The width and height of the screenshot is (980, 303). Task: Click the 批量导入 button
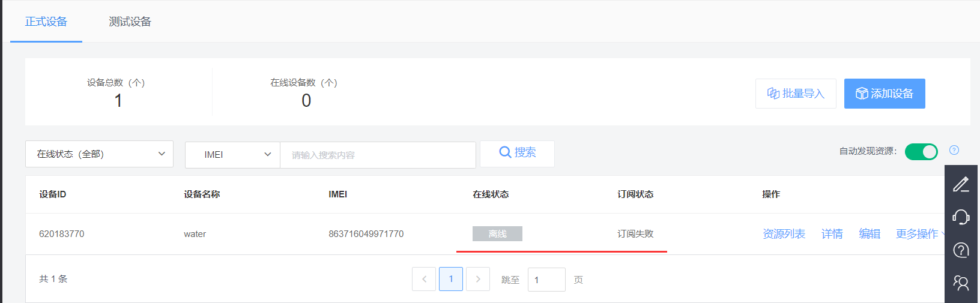[796, 94]
